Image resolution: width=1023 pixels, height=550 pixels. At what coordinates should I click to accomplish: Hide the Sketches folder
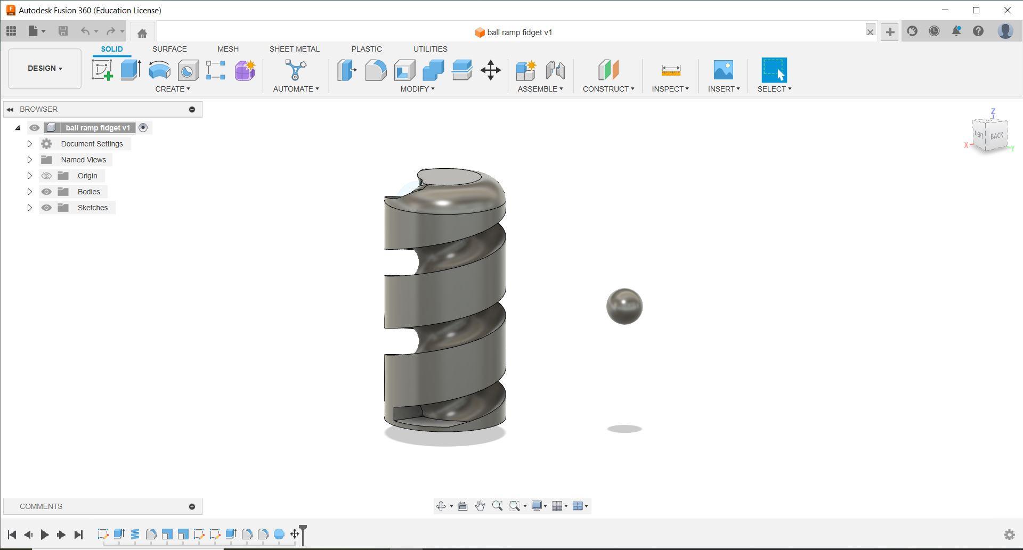pyautogui.click(x=46, y=208)
